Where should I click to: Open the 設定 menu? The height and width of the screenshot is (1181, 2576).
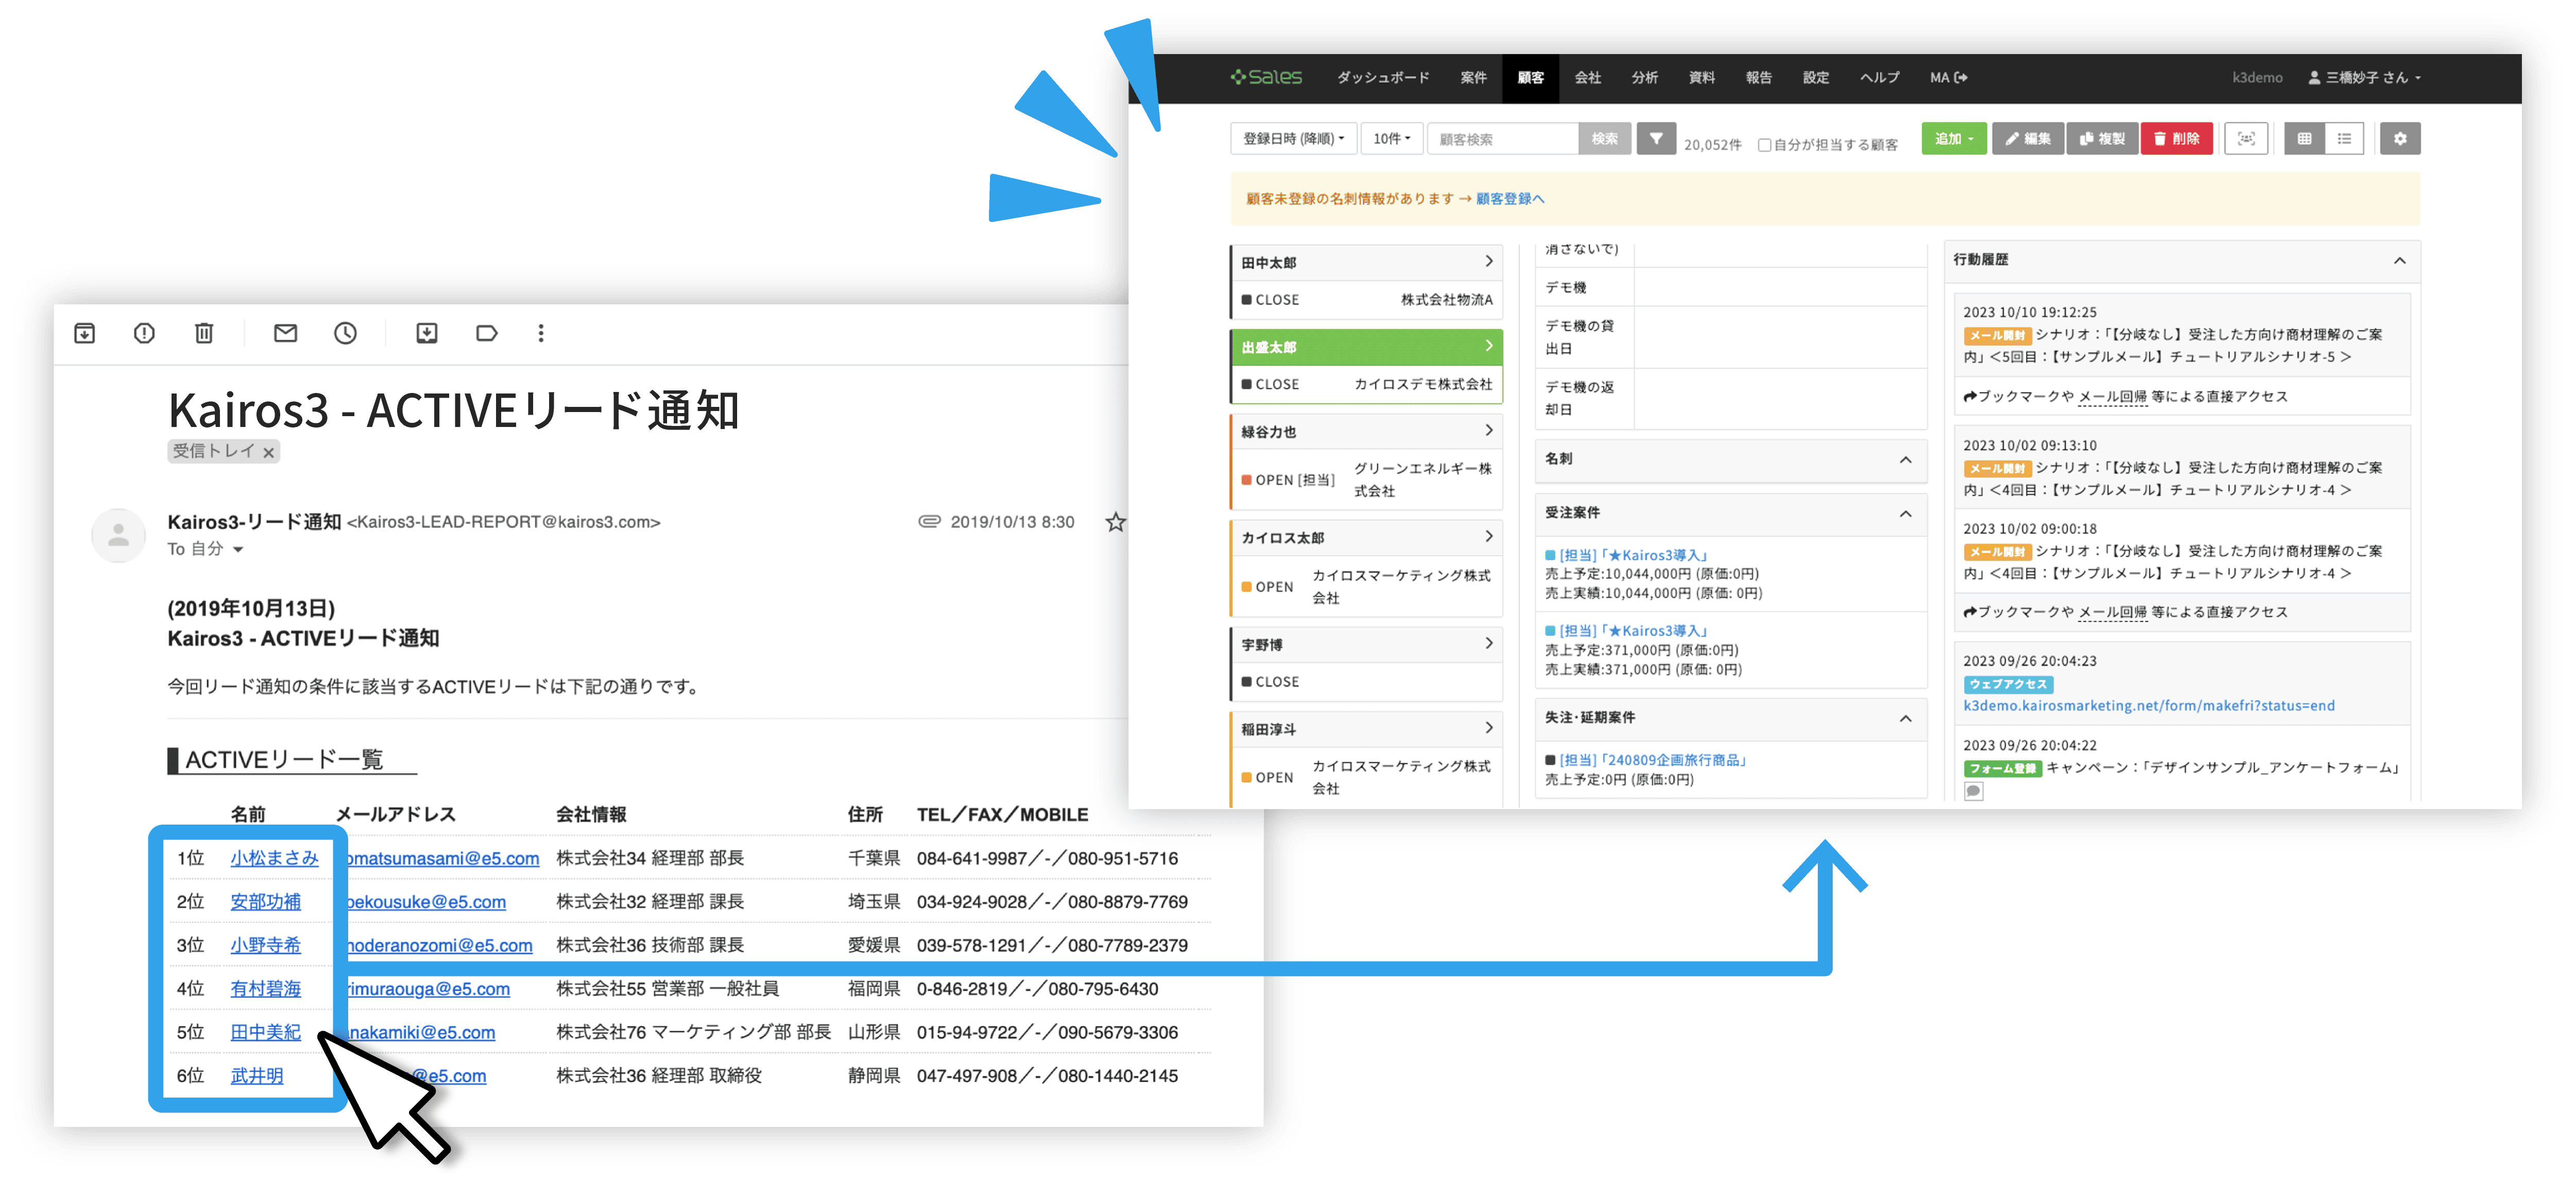(1815, 78)
